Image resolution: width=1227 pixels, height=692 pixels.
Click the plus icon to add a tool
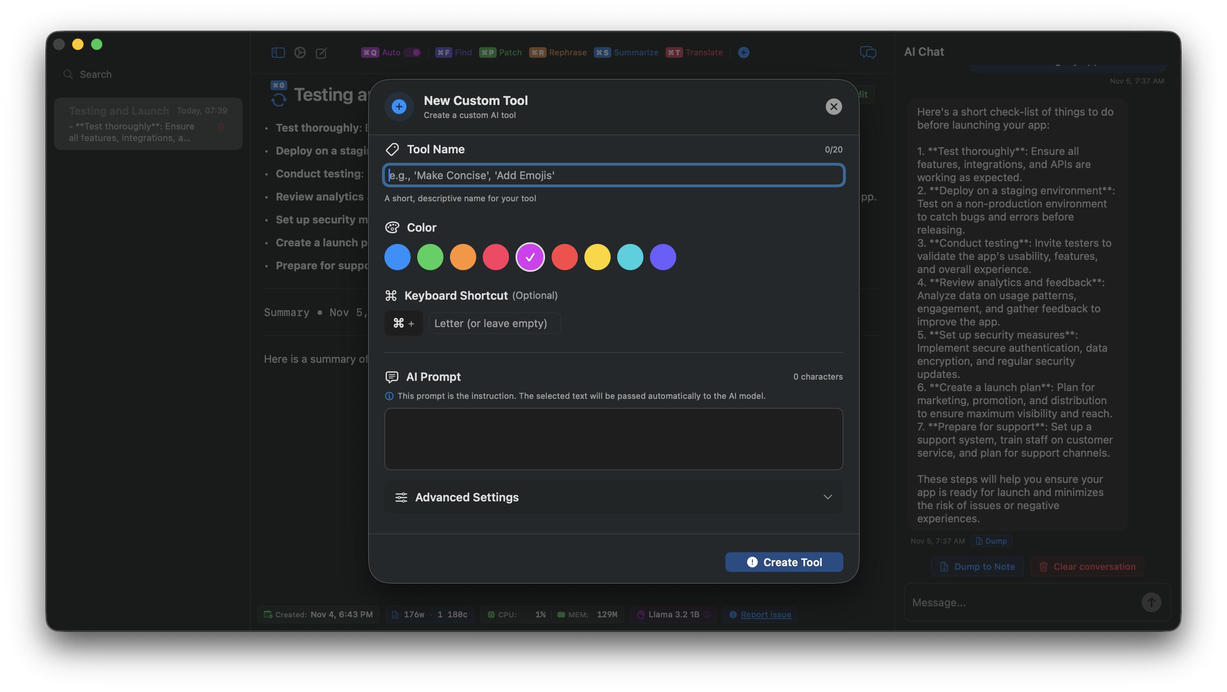[x=743, y=52]
